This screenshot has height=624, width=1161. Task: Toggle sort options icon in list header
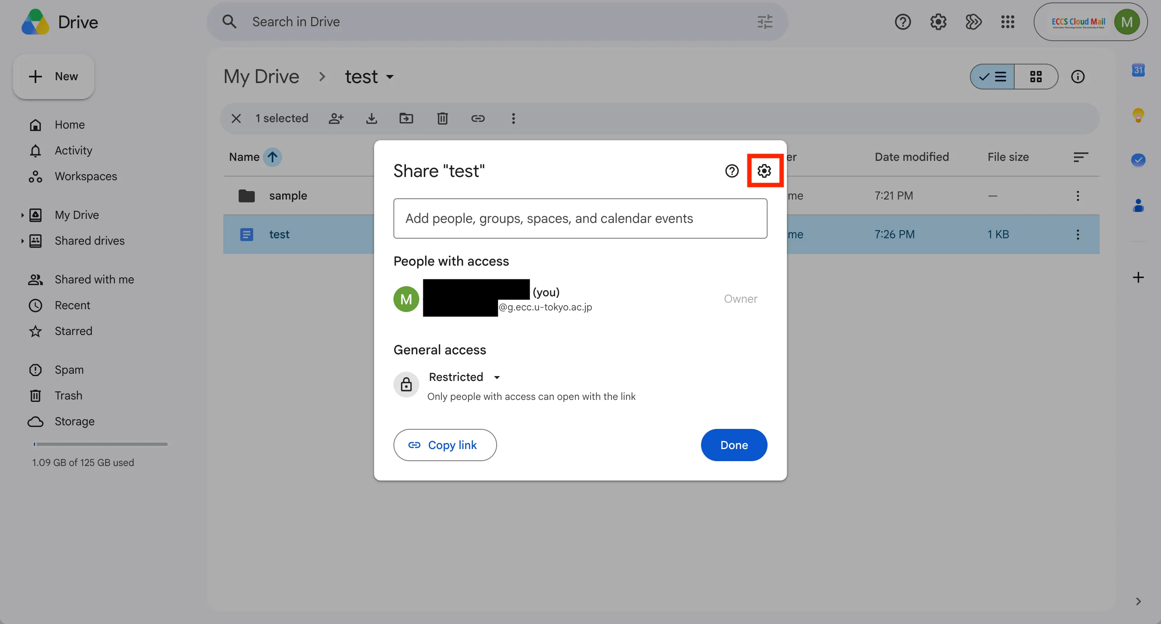[x=1081, y=157]
